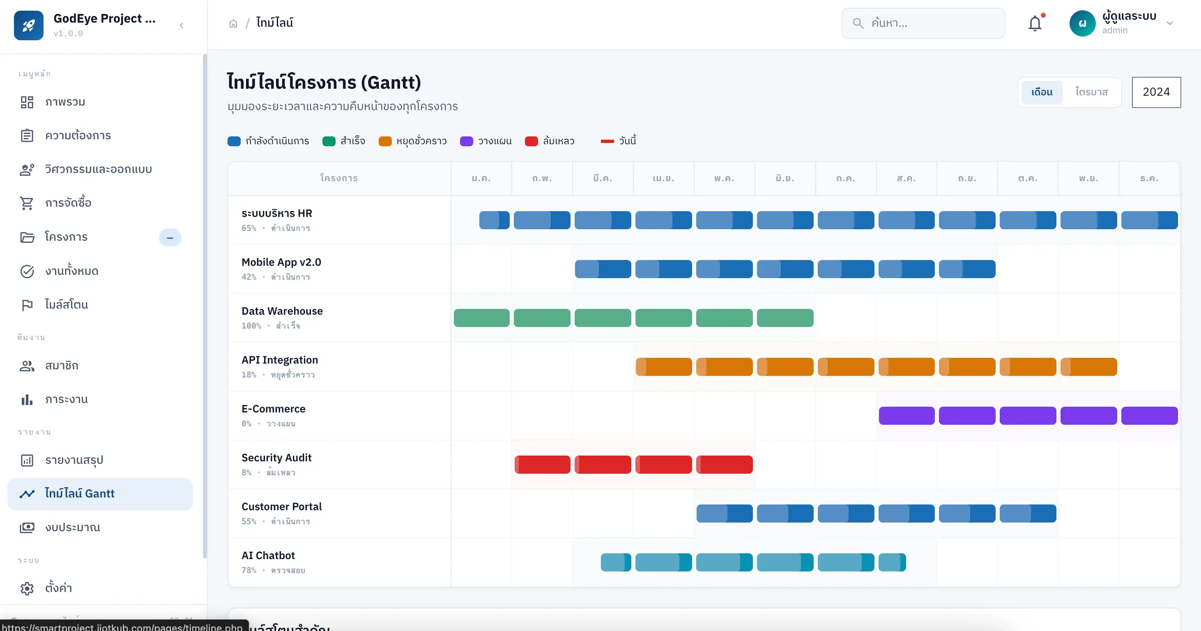Open the Customer Portal project name
The width and height of the screenshot is (1201, 631).
(x=282, y=507)
